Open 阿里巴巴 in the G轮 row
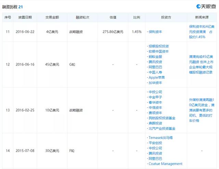Image resolution: width=219 pixels, height=169 pixels. (155, 67)
